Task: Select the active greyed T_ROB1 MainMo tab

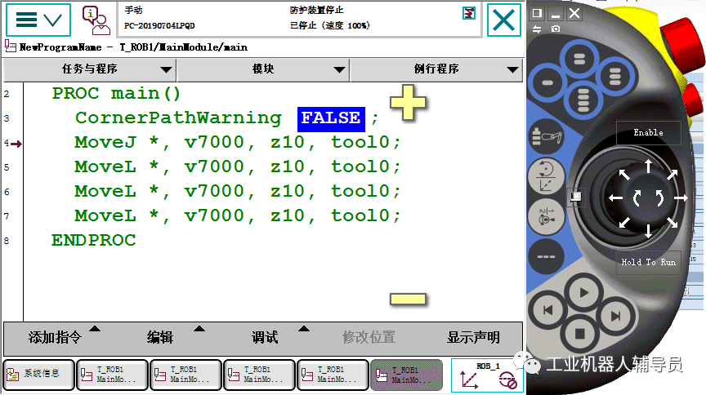Action: (407, 375)
